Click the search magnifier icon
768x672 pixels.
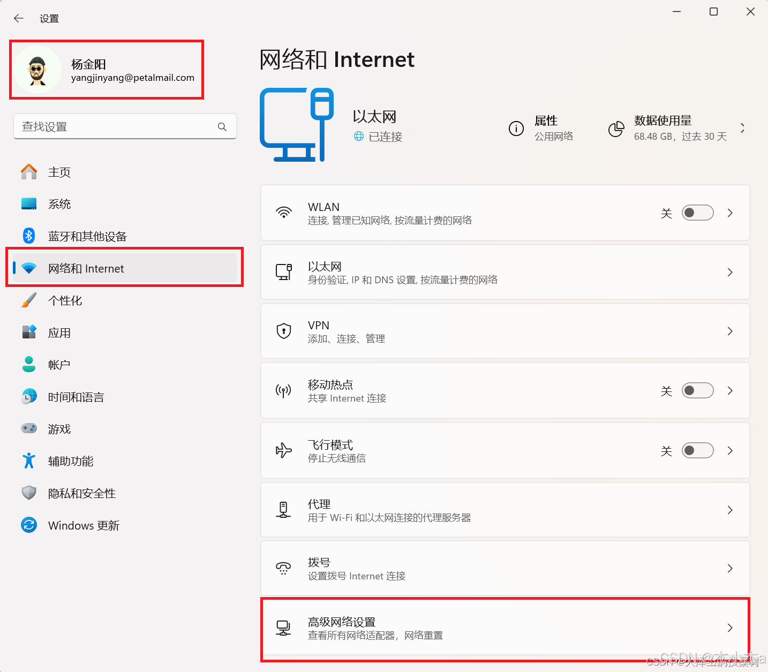[x=222, y=127]
